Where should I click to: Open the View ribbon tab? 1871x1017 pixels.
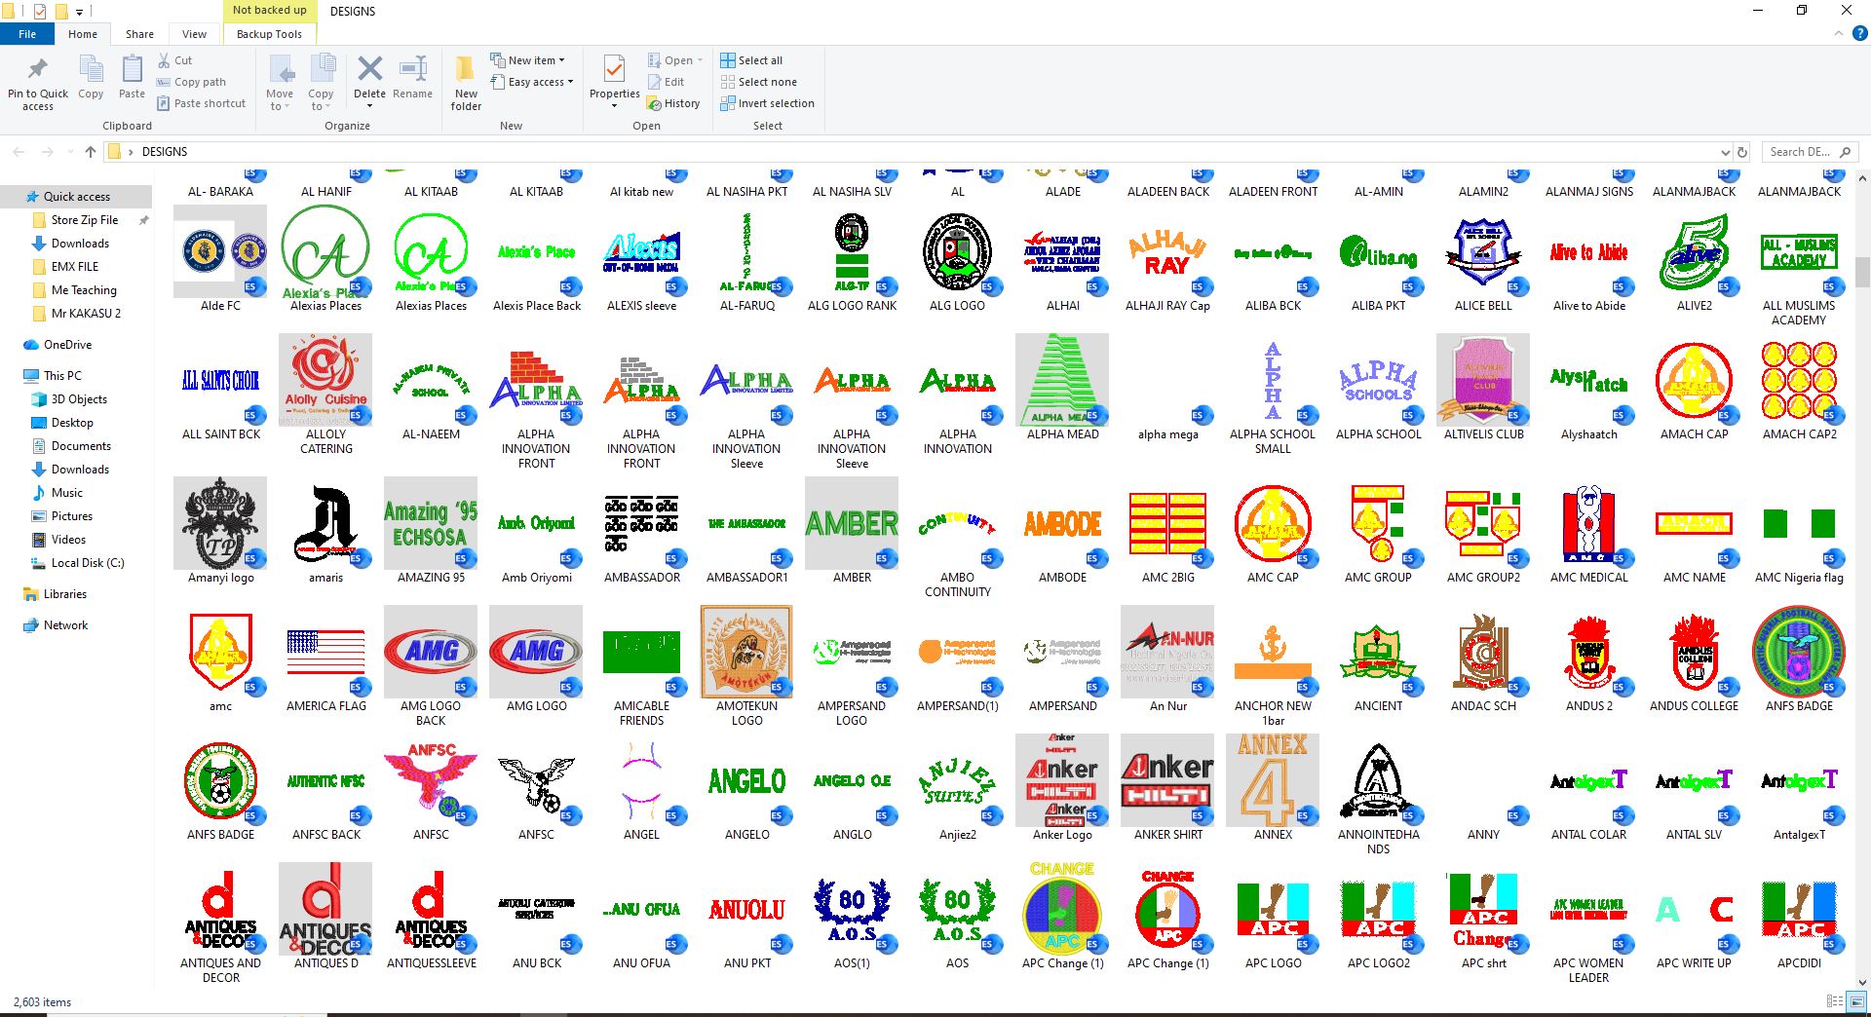[x=194, y=34]
